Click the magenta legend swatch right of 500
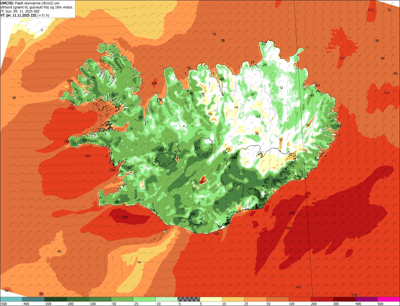This screenshot has width=400, height=306. 389,299
